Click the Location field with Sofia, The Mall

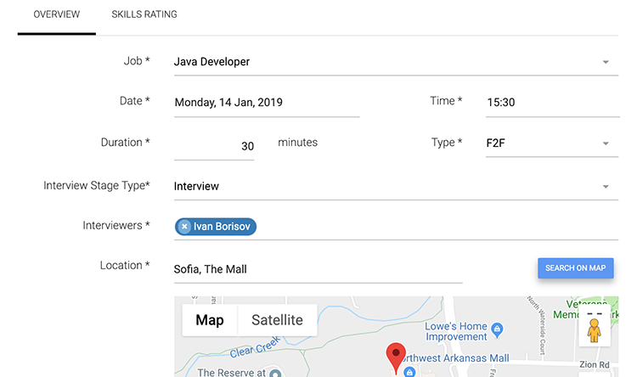click(x=318, y=269)
